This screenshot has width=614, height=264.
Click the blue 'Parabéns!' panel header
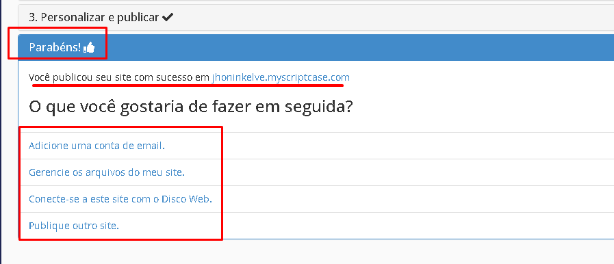[316, 48]
